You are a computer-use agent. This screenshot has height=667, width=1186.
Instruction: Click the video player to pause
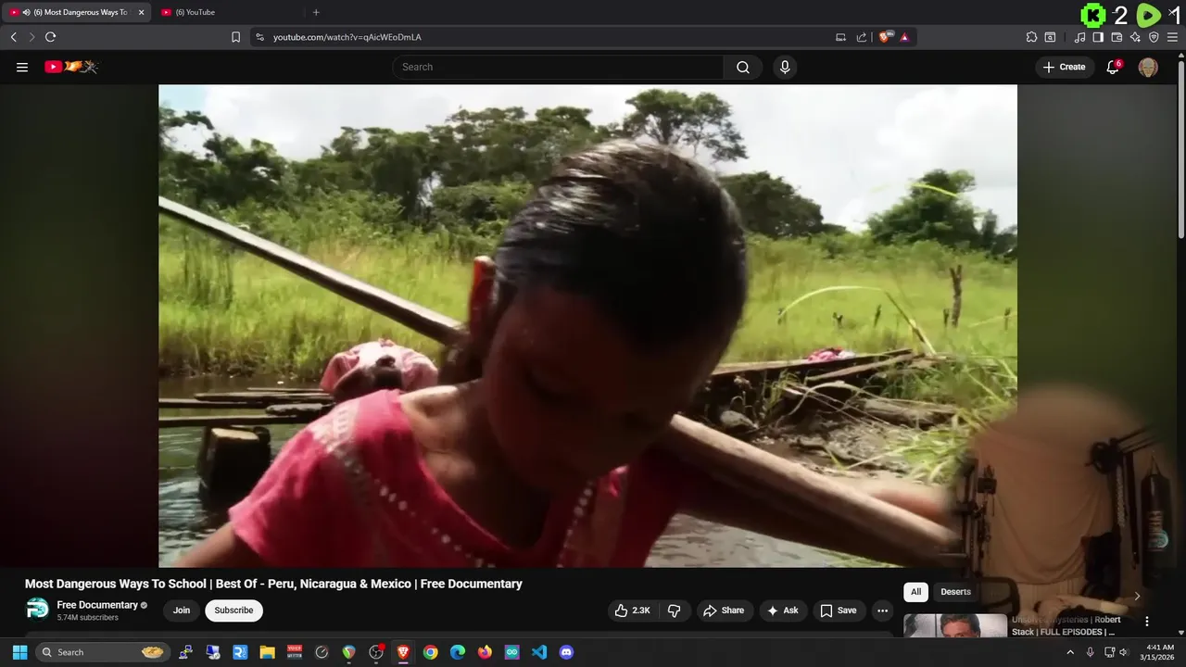coord(587,325)
